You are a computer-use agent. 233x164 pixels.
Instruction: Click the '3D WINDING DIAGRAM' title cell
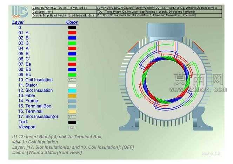tap(159, 8)
